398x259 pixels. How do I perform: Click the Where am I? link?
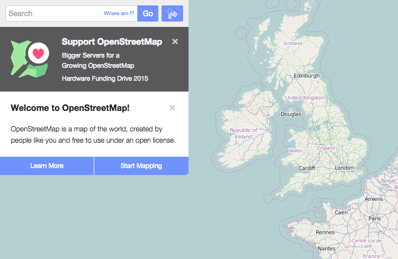pos(118,13)
